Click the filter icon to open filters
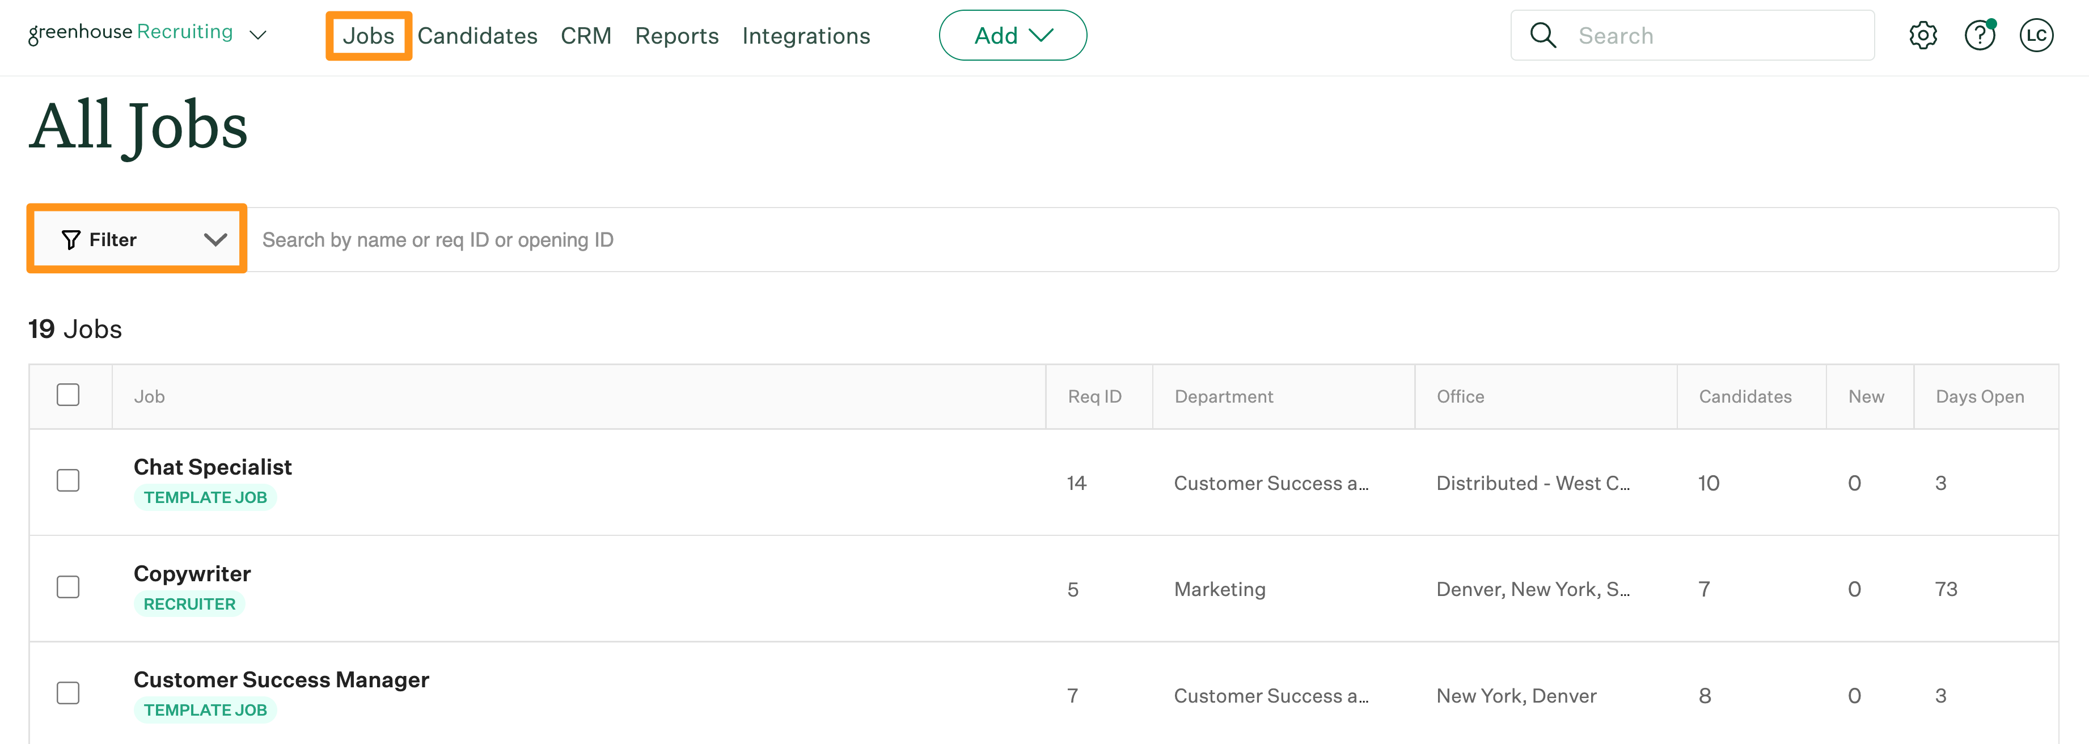2089x744 pixels. pyautogui.click(x=72, y=239)
